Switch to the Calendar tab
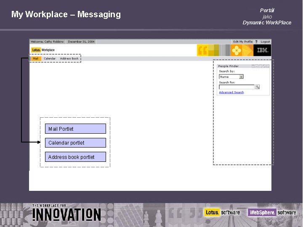 point(50,58)
